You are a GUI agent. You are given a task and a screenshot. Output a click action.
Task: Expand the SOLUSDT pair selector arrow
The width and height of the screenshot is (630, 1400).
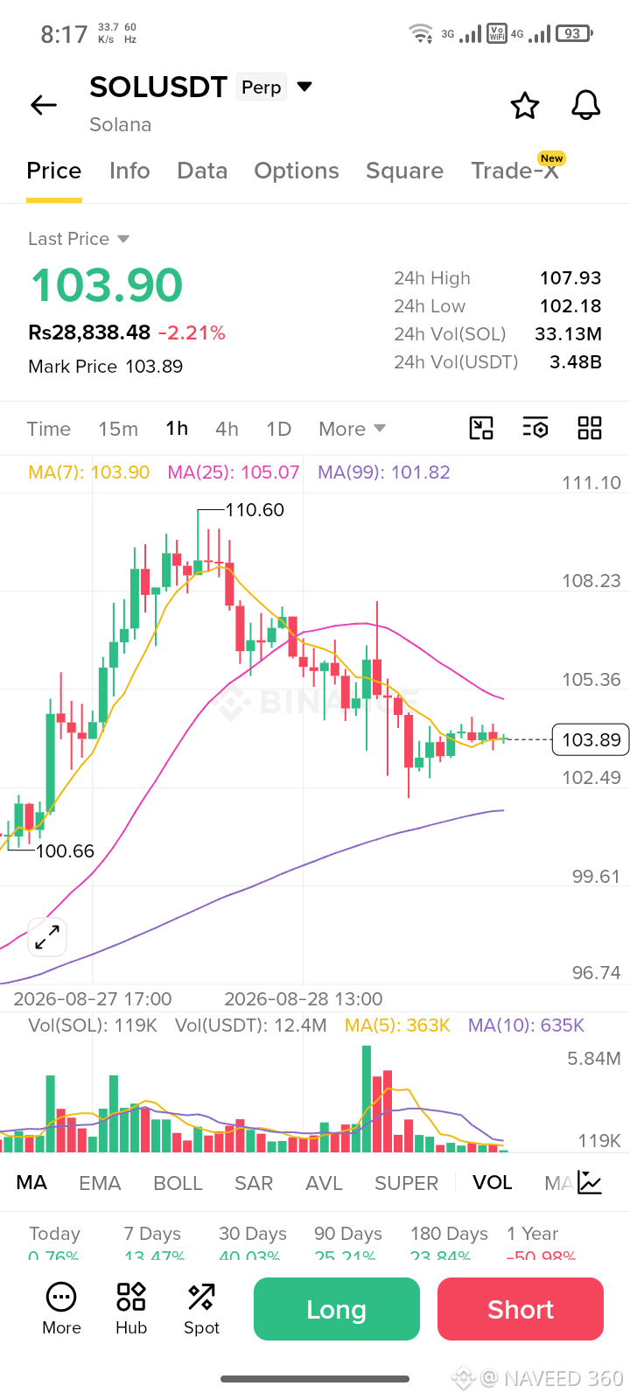click(x=304, y=87)
